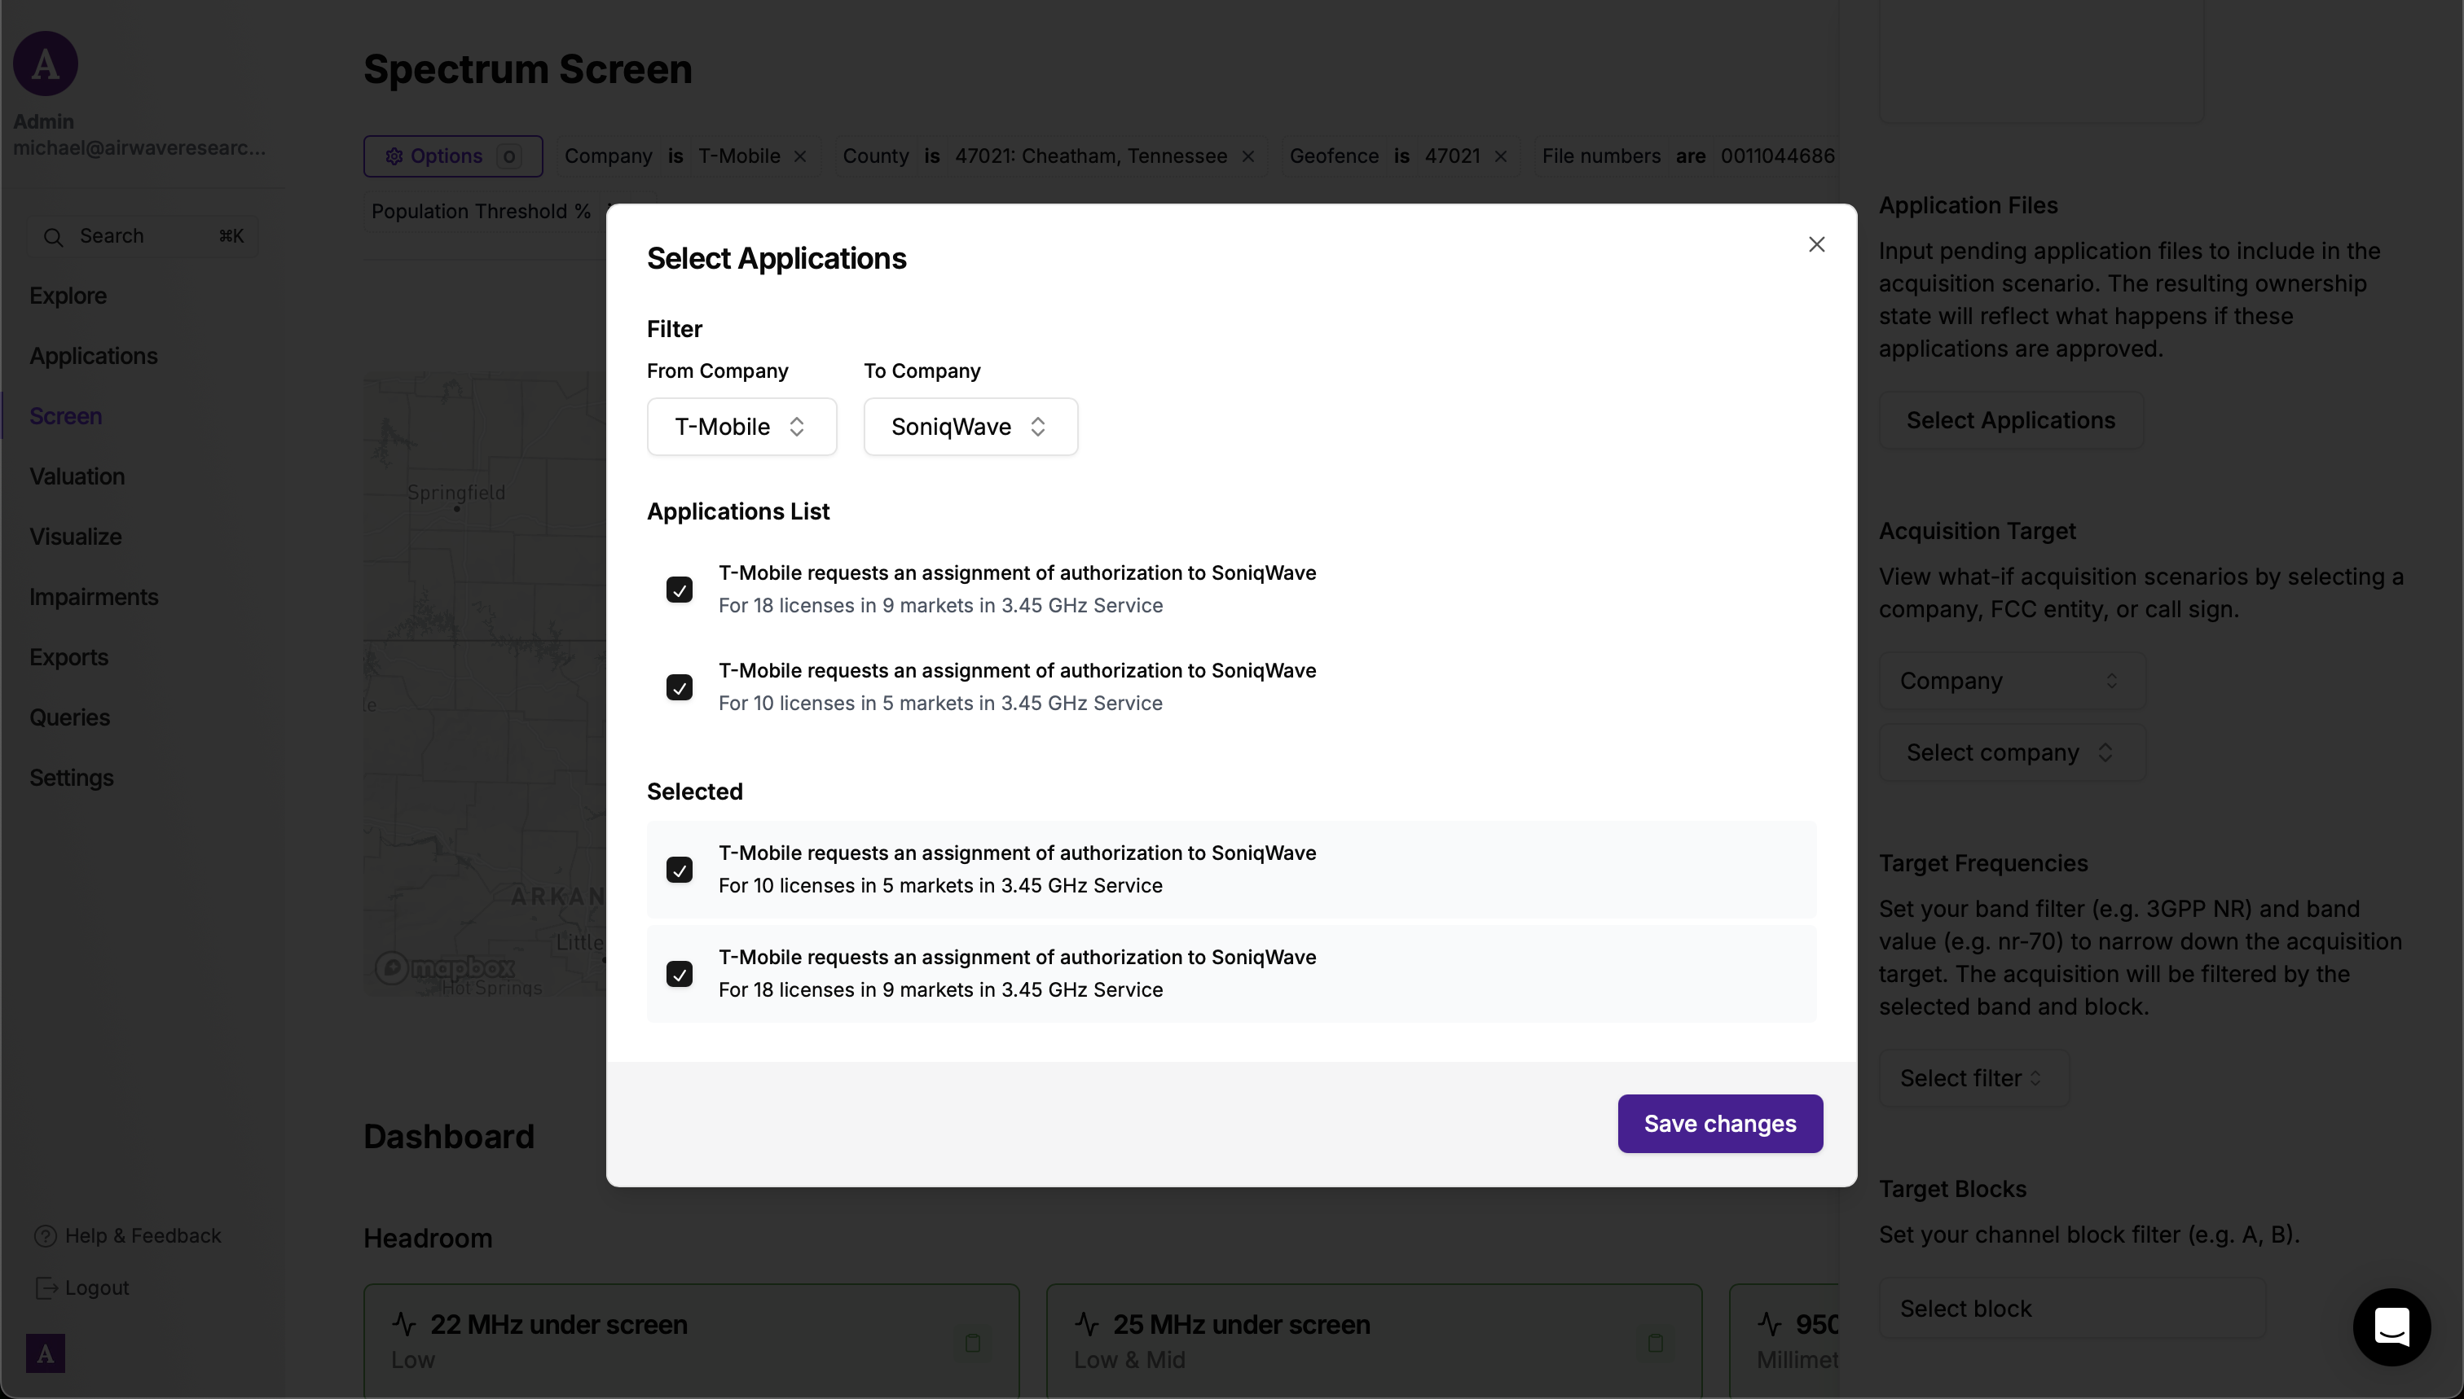Copy the 25 MHz under screen card
2464x1399 pixels.
1655,1344
